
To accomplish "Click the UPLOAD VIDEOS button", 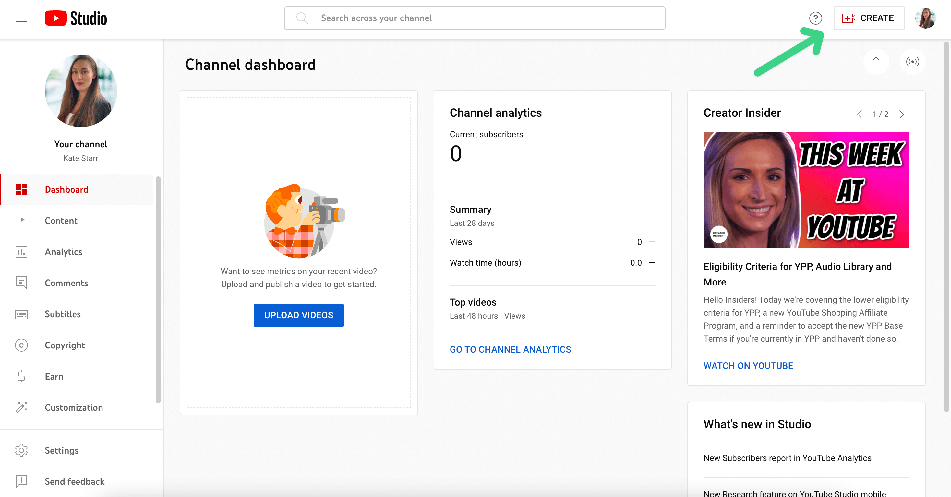I will pyautogui.click(x=299, y=315).
